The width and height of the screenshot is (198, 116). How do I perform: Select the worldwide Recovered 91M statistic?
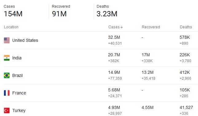point(61,11)
